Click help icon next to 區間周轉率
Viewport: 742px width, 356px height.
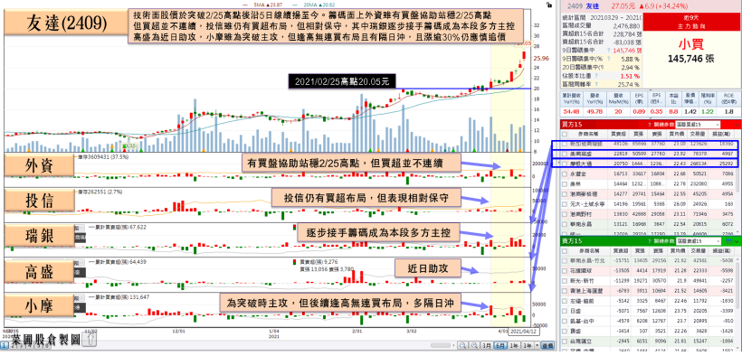(596, 84)
